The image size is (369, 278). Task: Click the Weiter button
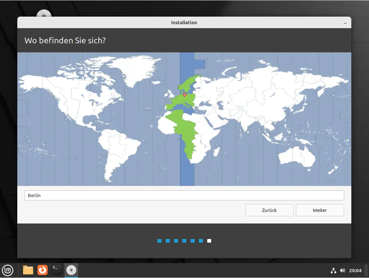tap(320, 210)
